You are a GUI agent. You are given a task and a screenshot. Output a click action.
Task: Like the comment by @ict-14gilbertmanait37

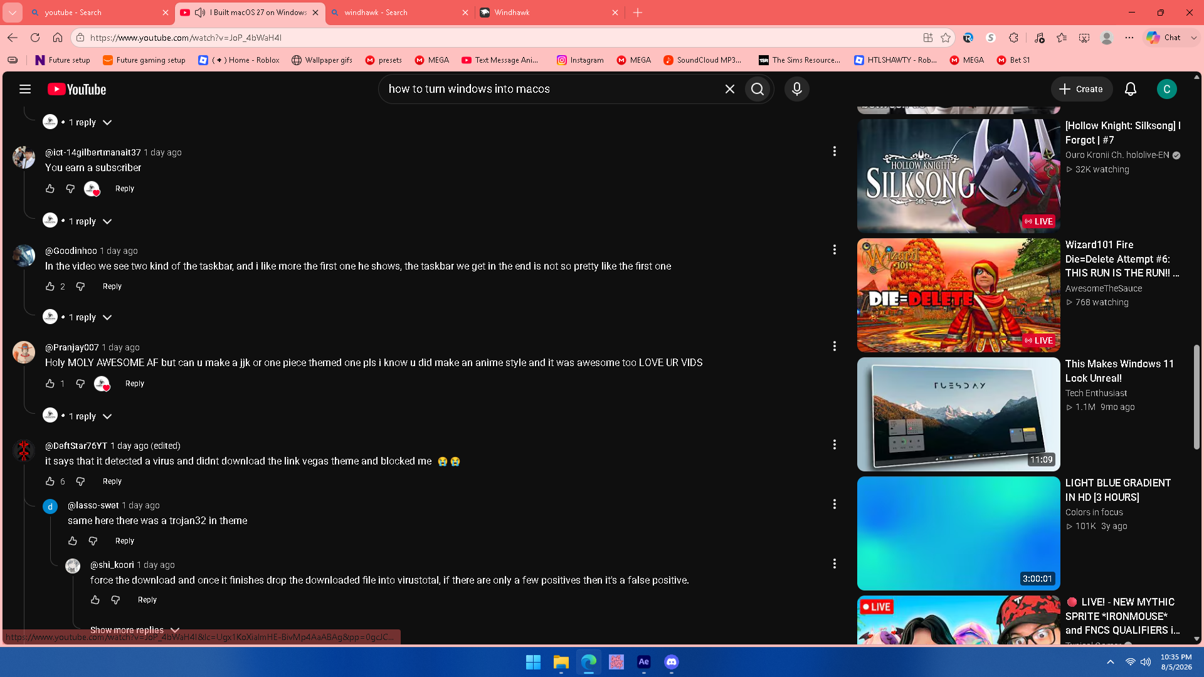[50, 189]
